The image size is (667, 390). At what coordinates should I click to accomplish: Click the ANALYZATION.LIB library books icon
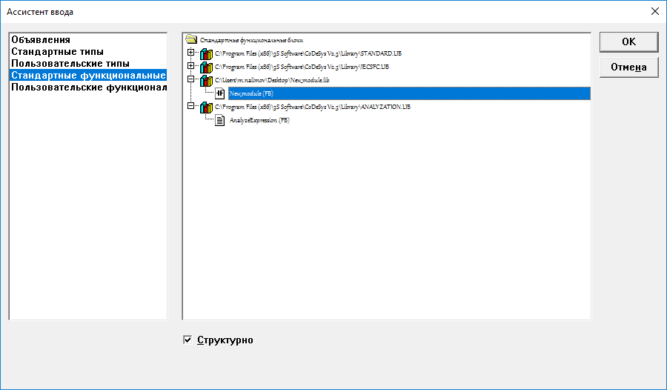point(206,108)
